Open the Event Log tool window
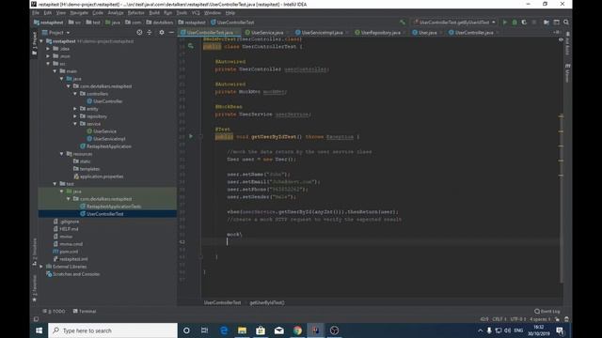Viewport: 602px width, 338px height. pos(547,311)
